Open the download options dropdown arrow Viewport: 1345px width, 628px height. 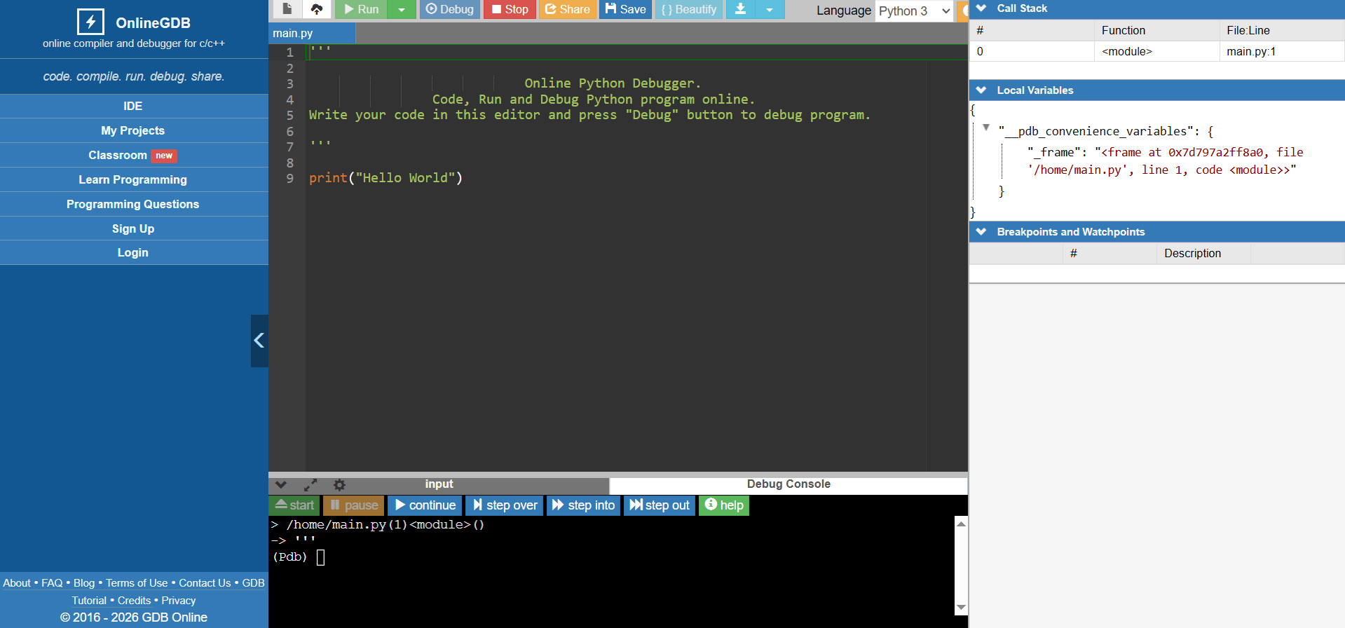tap(770, 9)
